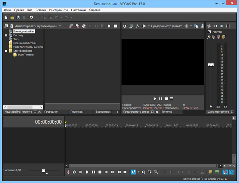Viewport: 239px width, 183px height.
Task: Click the Master volume fader handle
Action: (211, 65)
